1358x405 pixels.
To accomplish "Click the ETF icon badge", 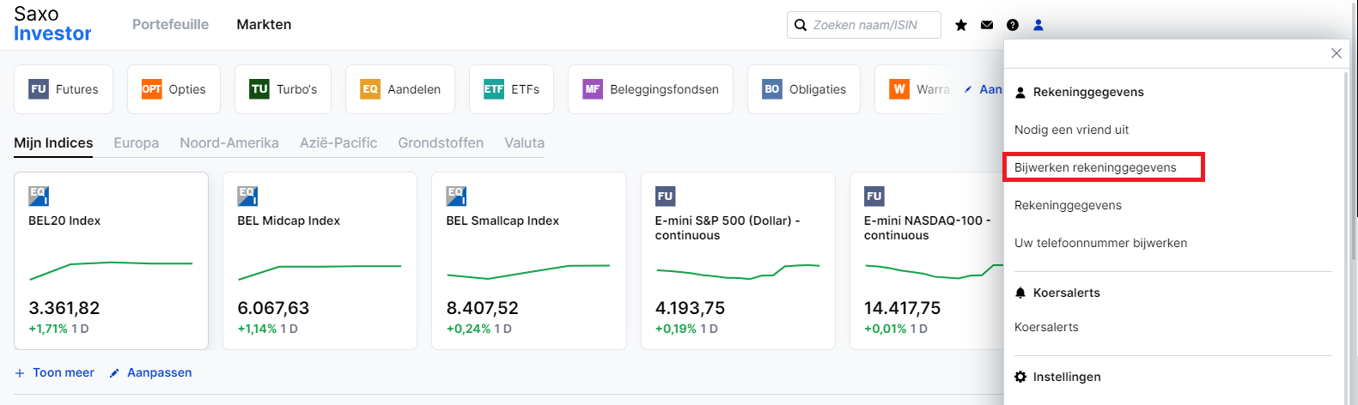I will click(494, 89).
